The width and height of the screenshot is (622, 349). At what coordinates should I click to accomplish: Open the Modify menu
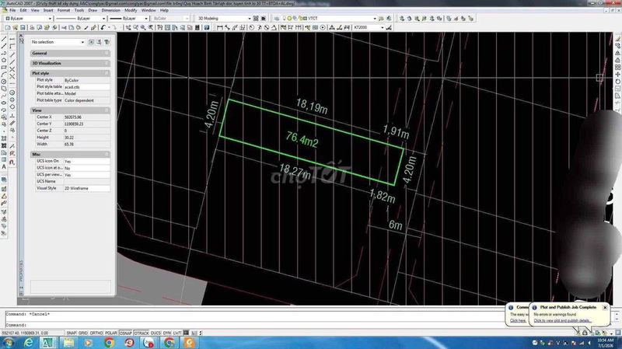point(131,10)
